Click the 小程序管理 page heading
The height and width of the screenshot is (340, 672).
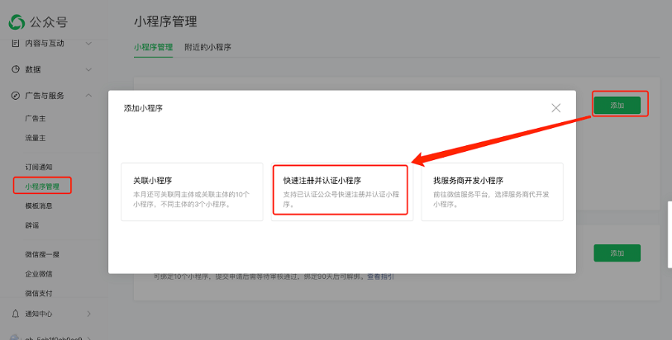click(x=165, y=21)
